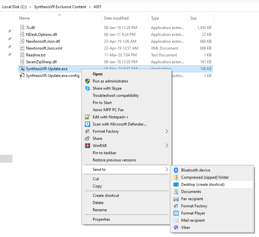Viewport: 259px width, 237px height.
Task: Click the SynthesisVR-Update.exe.config file icon
Action: click(22, 76)
